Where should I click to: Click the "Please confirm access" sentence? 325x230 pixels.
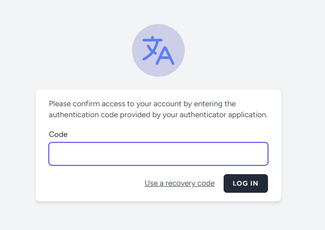click(142, 104)
